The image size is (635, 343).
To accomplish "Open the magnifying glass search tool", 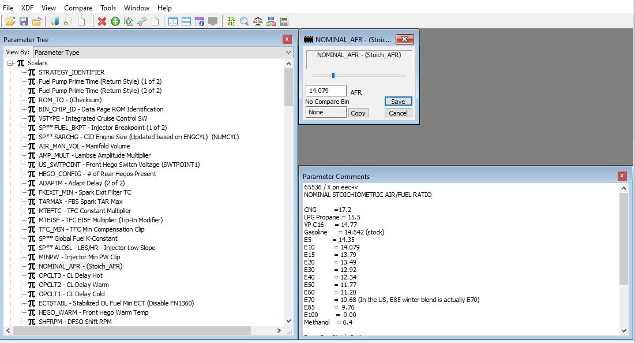I will click(x=244, y=21).
